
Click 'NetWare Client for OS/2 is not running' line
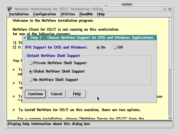tap(65, 30)
